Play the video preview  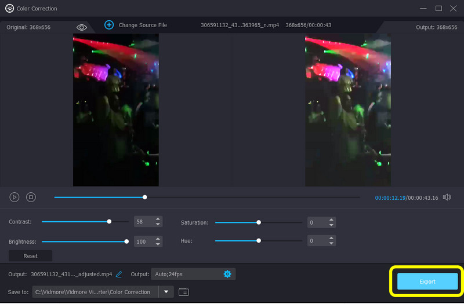(14, 197)
